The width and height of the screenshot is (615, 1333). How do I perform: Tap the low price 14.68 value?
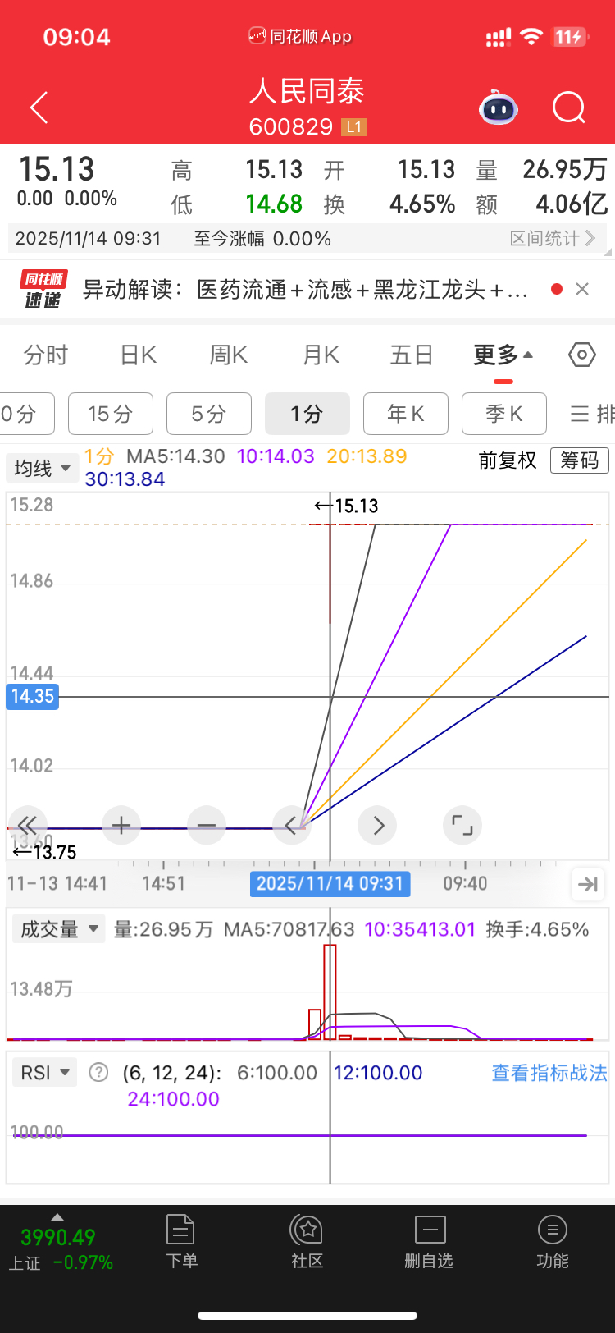(x=274, y=204)
